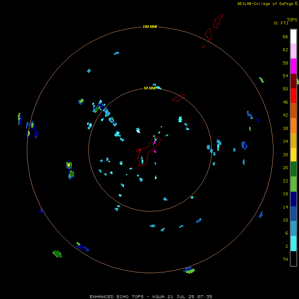Viewport: 299px width, 299px height.
Task: Click the legend value '10'
Action: point(285,220)
